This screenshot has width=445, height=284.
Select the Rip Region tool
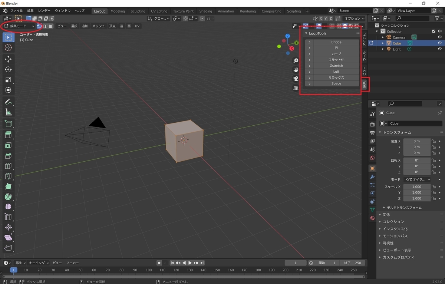click(x=8, y=248)
